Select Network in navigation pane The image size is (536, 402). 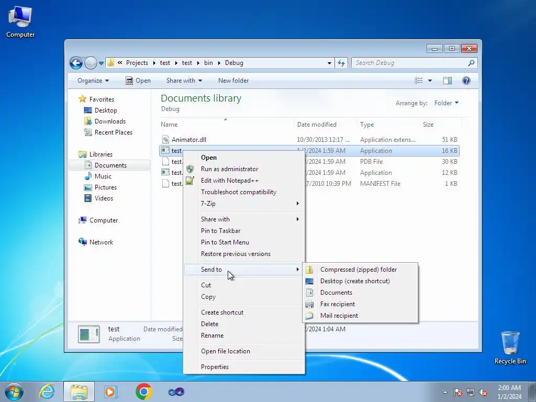101,242
